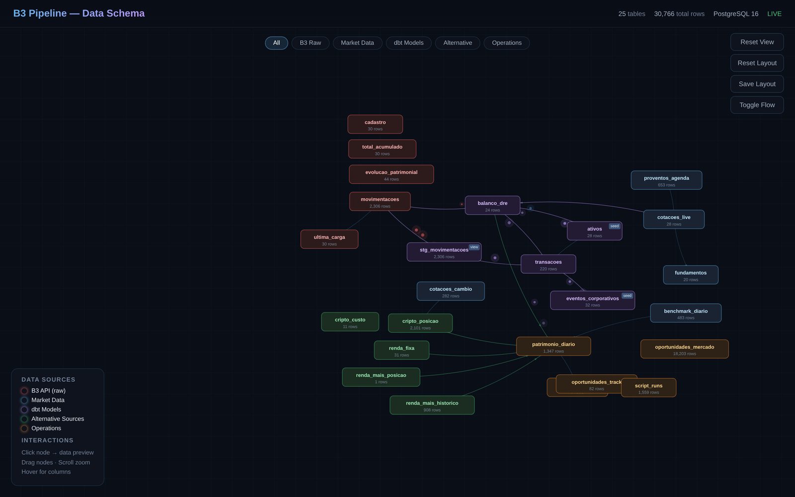This screenshot has width=795, height=497.
Task: Click renda_fixa node
Action: coord(401,350)
